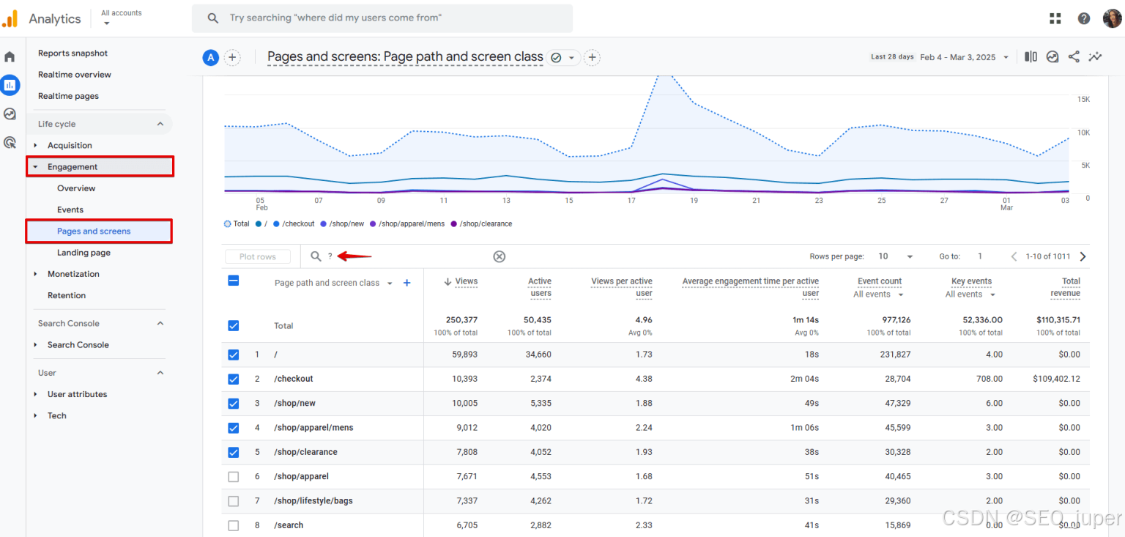Open Reports snapshot
Image resolution: width=1125 pixels, height=537 pixels.
[73, 53]
